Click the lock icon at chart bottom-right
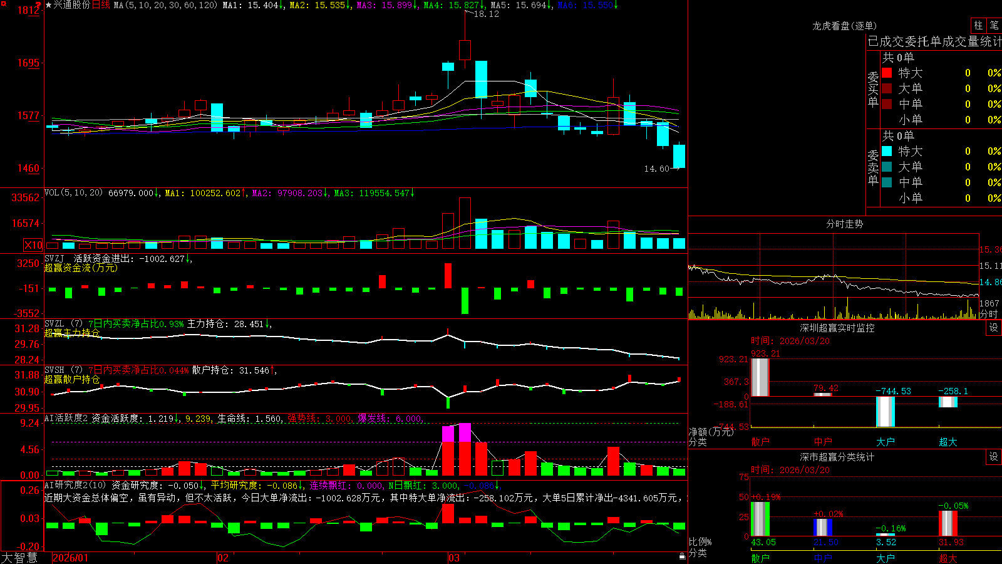Screen dimensions: 1002x564 point(683,556)
